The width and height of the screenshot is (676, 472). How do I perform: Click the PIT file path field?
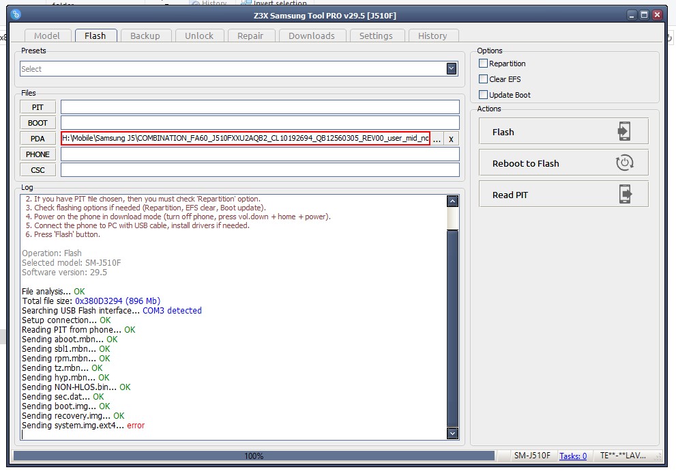[260, 107]
